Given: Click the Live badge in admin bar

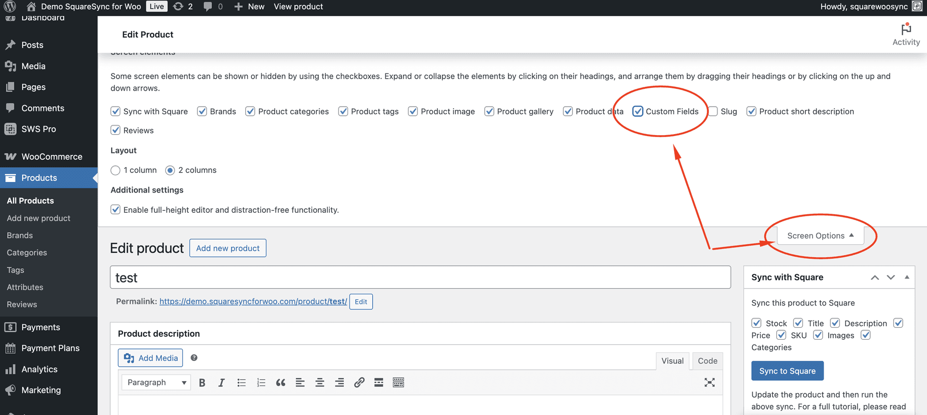Looking at the screenshot, I should coord(156,6).
